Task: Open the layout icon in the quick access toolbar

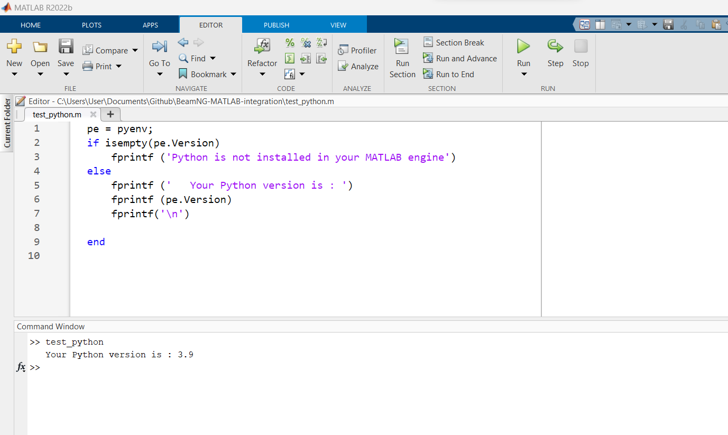Action: 585,24
